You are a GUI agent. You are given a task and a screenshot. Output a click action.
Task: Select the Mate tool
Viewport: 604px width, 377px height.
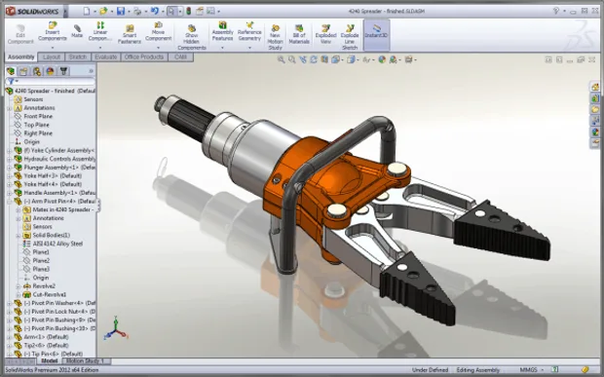pos(77,31)
